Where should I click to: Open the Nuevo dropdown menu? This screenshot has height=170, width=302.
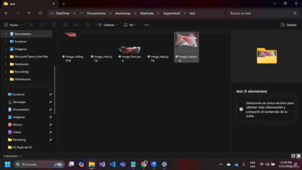coord(13,25)
